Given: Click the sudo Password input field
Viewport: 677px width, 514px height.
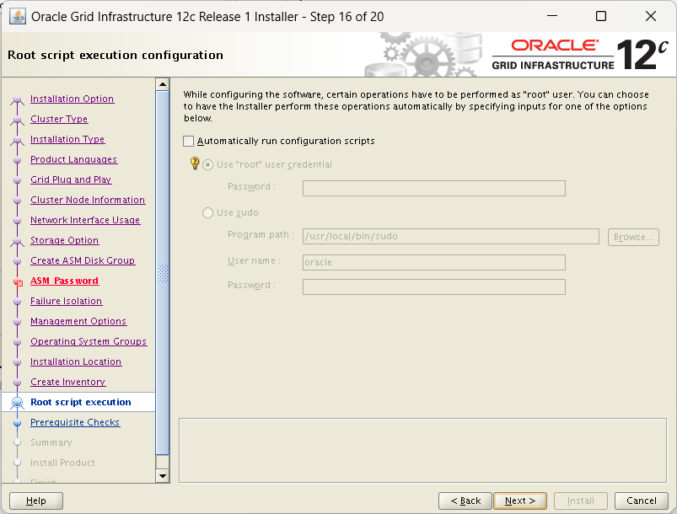Looking at the screenshot, I should (x=434, y=287).
